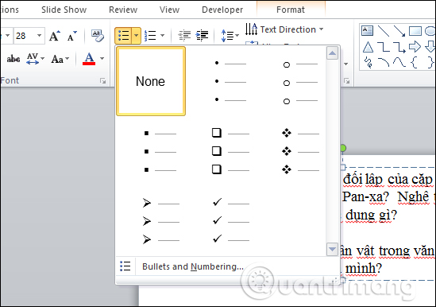Increase the list indent level
The height and width of the screenshot is (307, 436).
(203, 36)
